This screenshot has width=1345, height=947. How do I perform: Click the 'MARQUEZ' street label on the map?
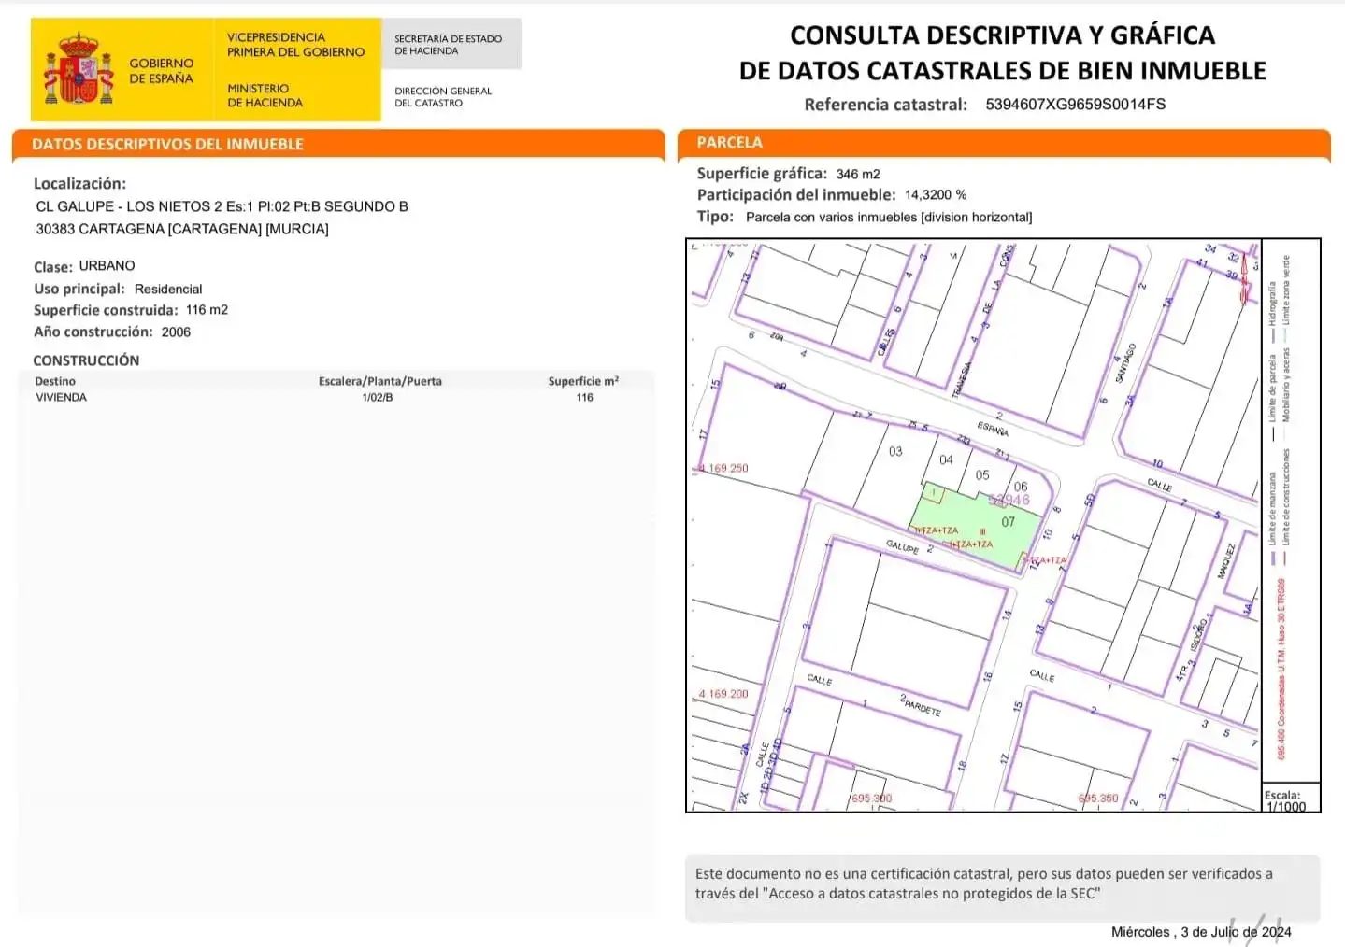point(1226,561)
